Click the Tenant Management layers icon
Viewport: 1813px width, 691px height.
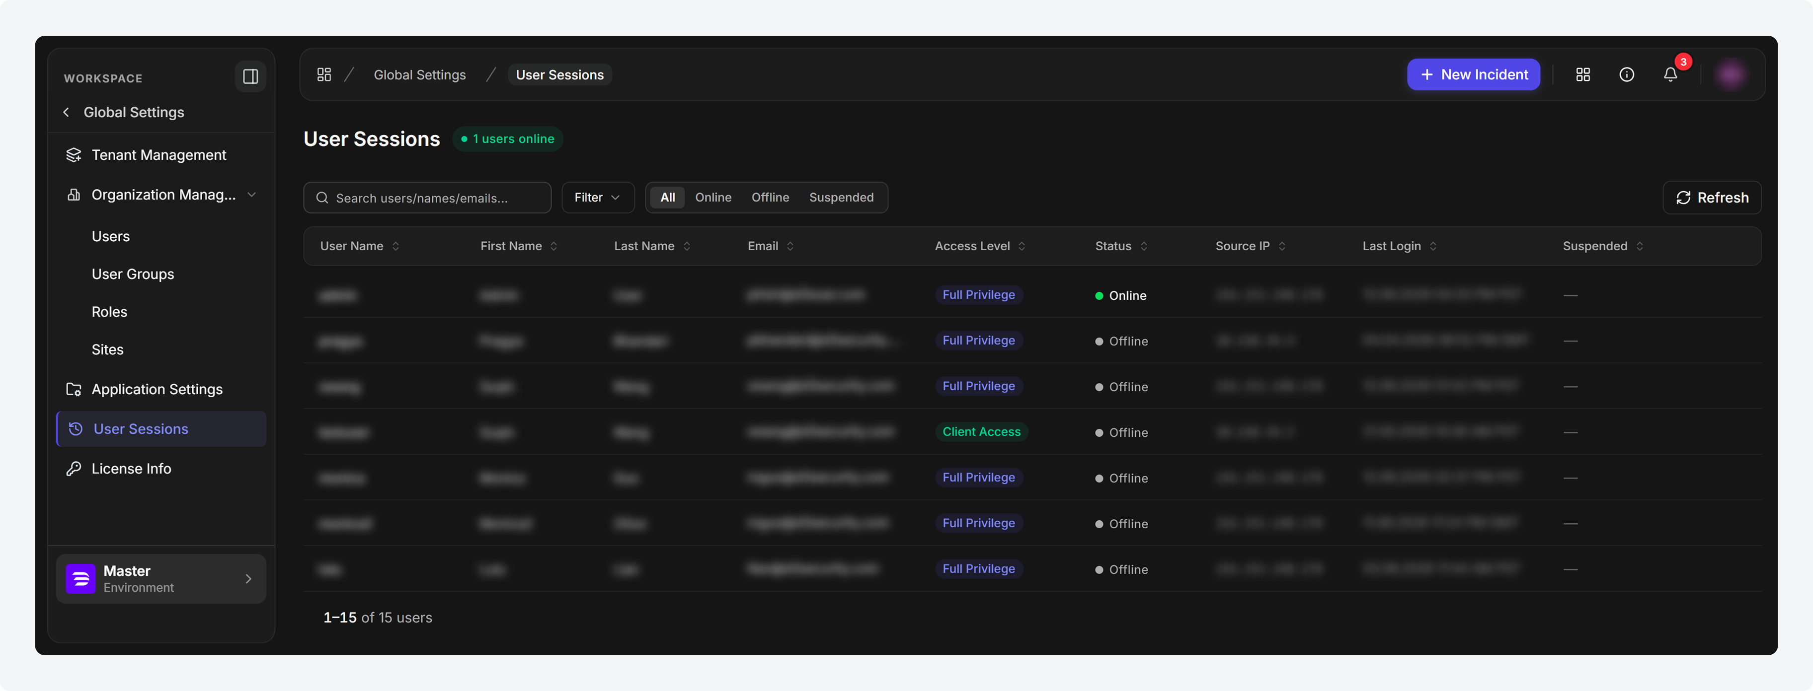point(73,155)
